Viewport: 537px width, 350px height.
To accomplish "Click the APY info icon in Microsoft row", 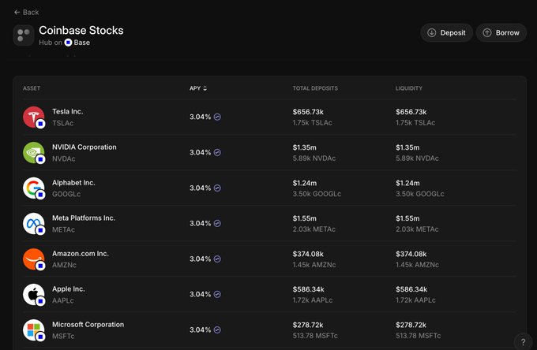I will click(217, 330).
